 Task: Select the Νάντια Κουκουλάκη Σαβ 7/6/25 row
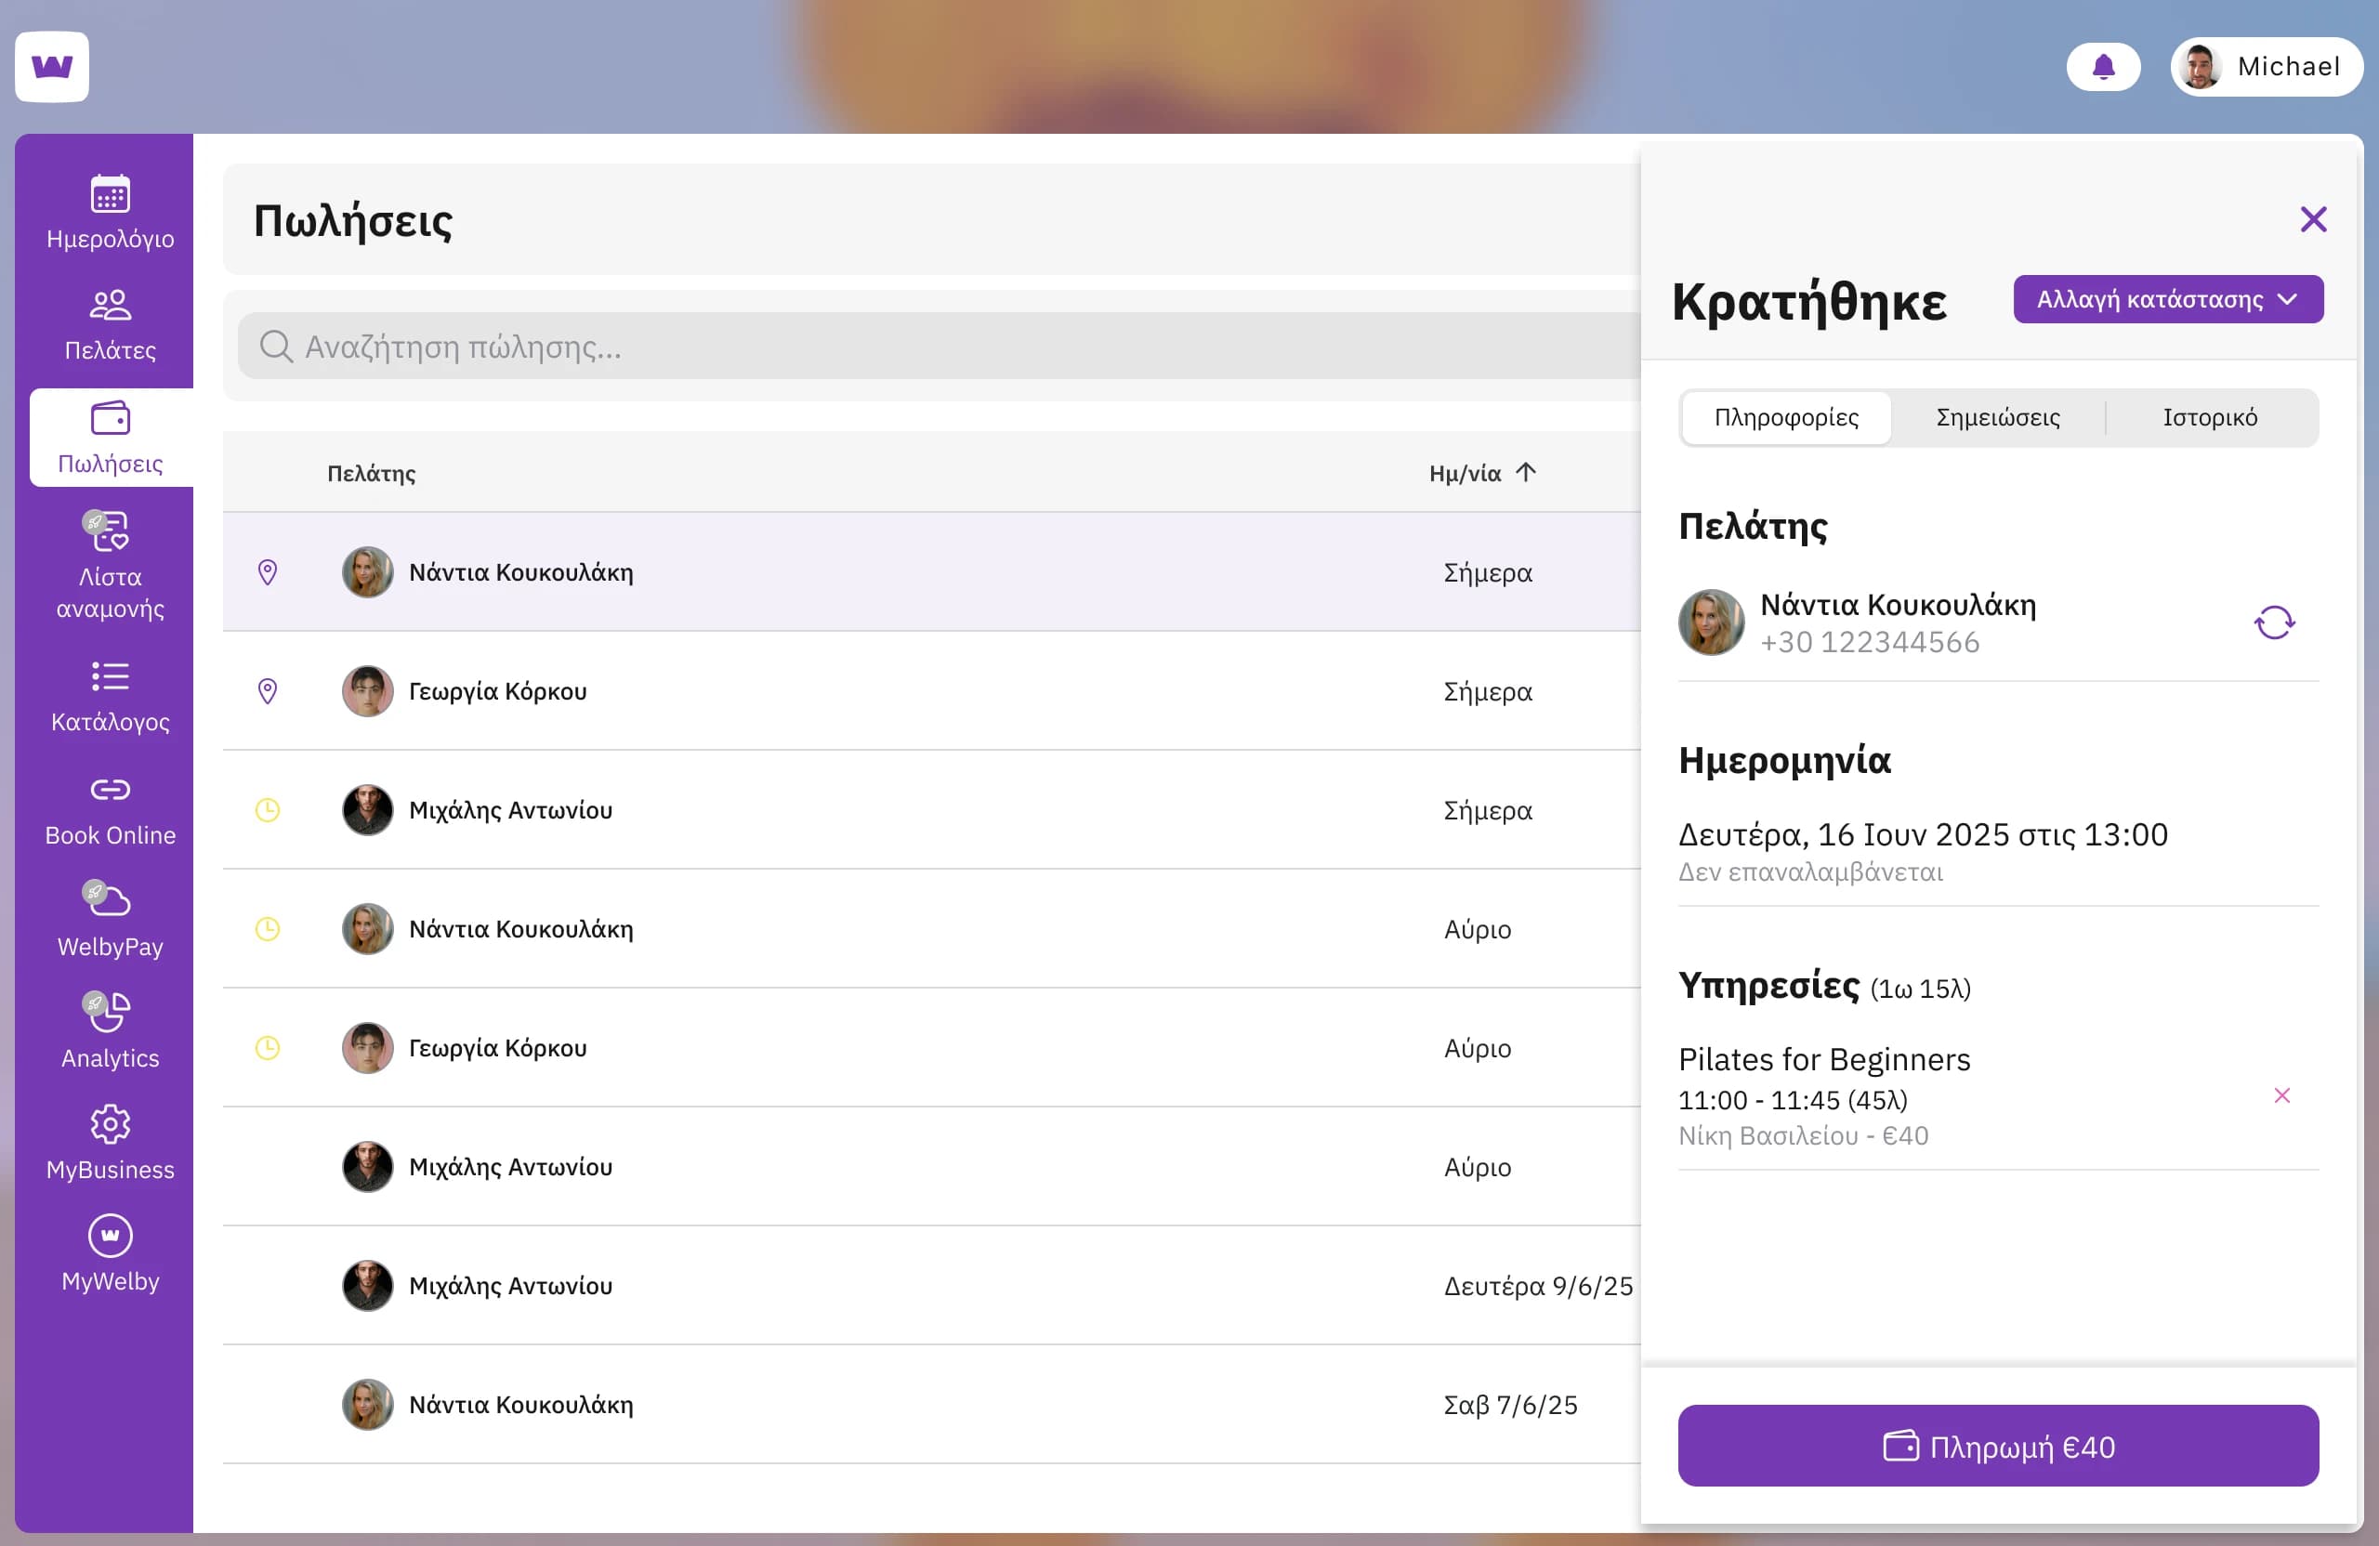931,1405
